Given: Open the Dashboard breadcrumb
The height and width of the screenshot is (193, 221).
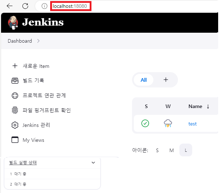Looking at the screenshot, I should [x=20, y=41].
